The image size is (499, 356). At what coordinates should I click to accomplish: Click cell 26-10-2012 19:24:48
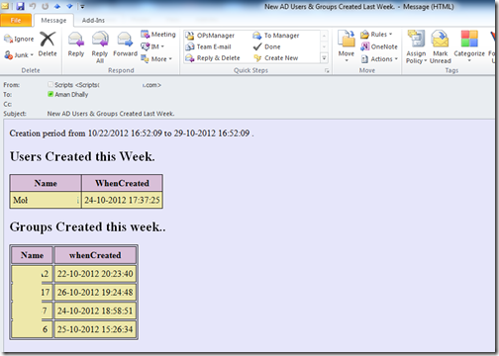pyautogui.click(x=95, y=292)
